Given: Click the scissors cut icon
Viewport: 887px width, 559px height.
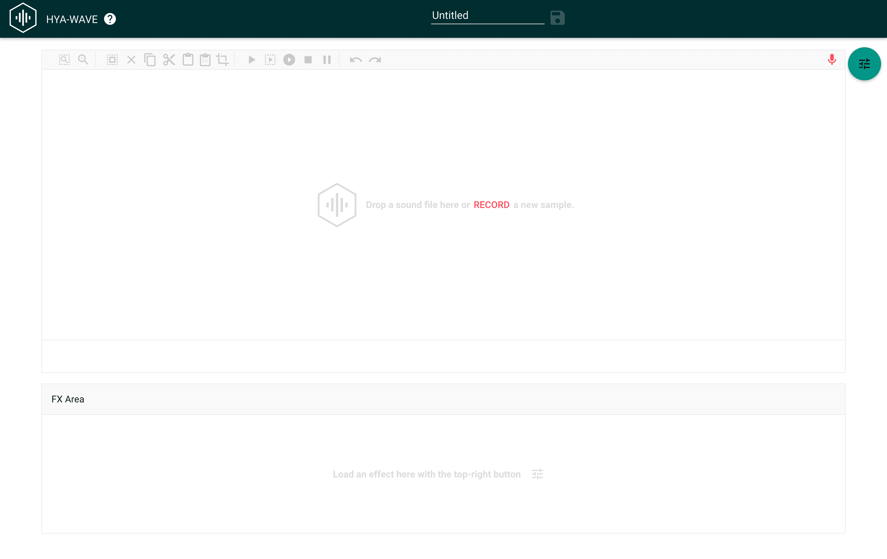Looking at the screenshot, I should click(169, 60).
